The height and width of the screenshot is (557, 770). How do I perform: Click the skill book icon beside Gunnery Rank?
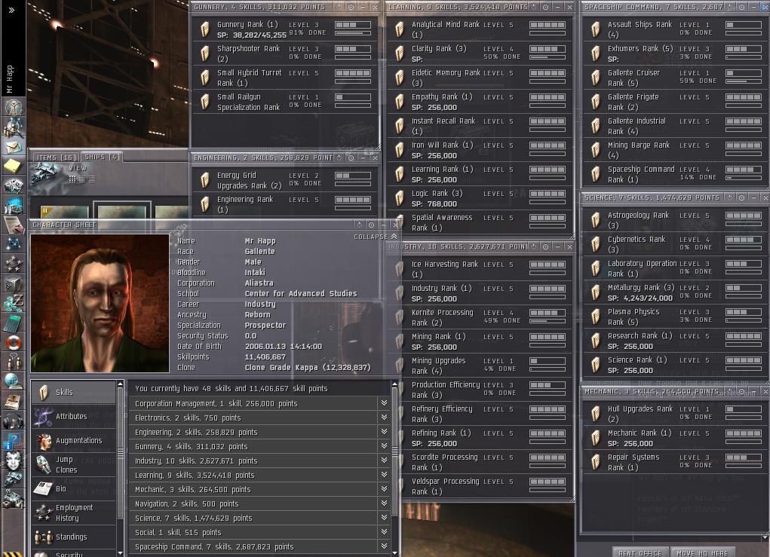205,29
